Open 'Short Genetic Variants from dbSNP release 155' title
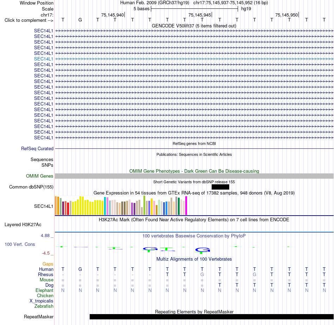The width and height of the screenshot is (334, 325). pyautogui.click(x=194, y=182)
